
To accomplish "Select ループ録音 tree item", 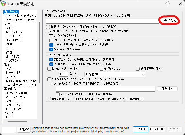I will point(13,56).
